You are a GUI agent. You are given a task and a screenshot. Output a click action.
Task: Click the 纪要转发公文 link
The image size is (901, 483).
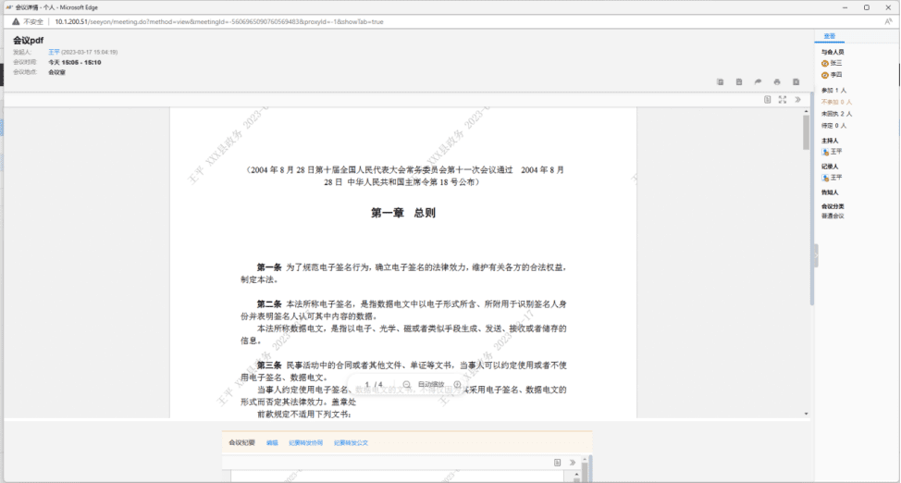click(x=352, y=442)
